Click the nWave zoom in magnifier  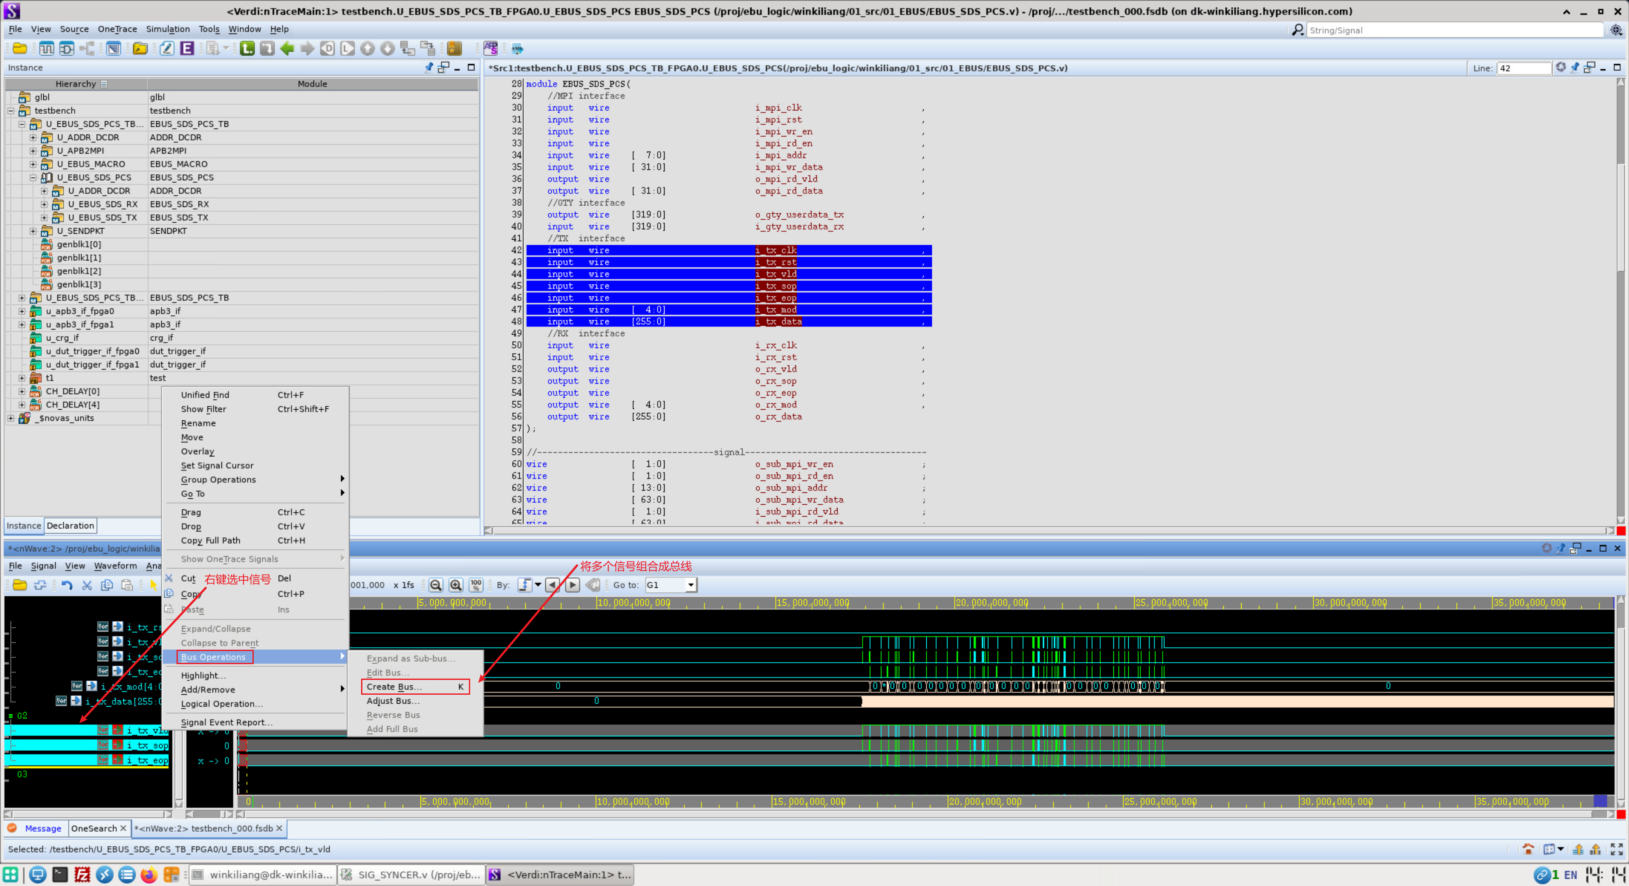tap(455, 585)
